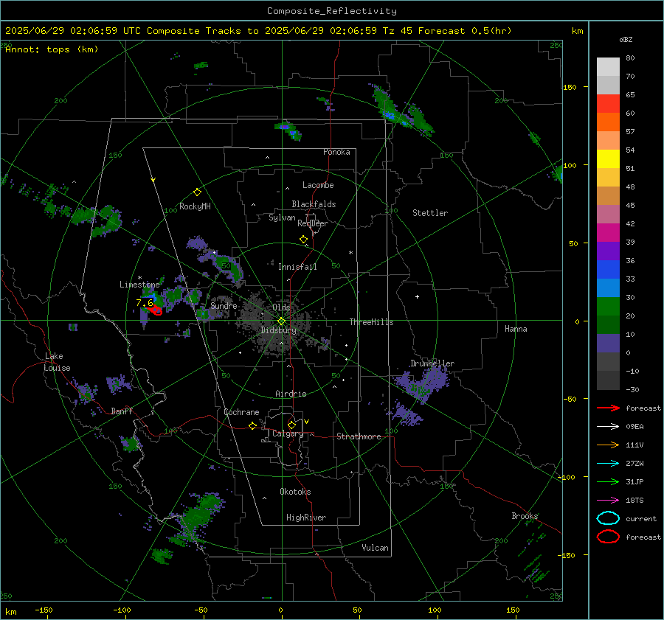The width and height of the screenshot is (664, 620).
Task: Click the Sylvan label on the map
Action: point(282,217)
